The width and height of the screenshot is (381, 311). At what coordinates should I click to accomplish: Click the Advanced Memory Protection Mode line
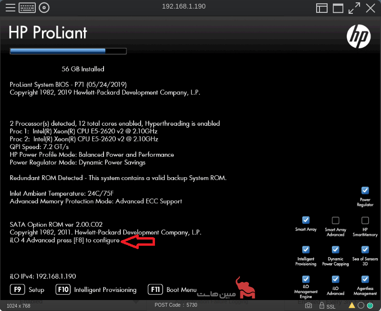[x=96, y=201]
